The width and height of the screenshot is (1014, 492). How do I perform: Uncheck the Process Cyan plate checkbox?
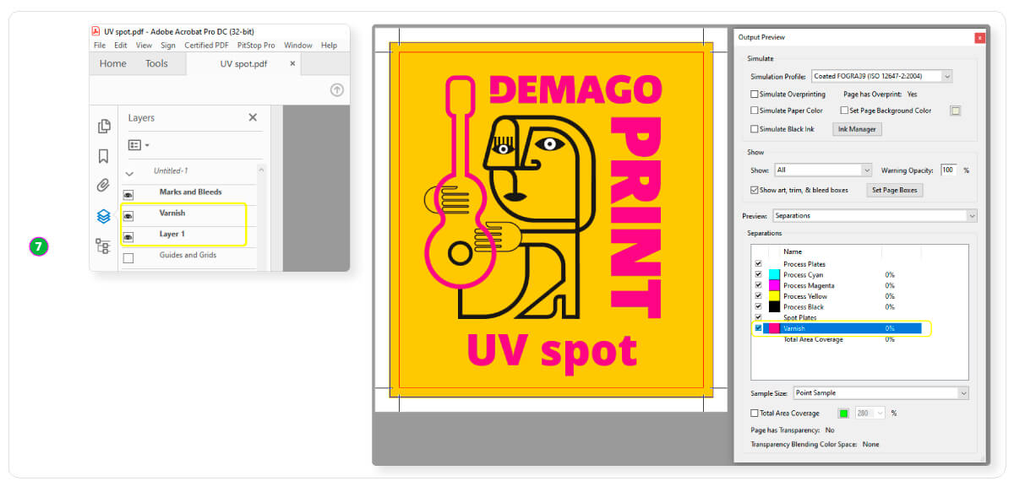pyautogui.click(x=758, y=275)
